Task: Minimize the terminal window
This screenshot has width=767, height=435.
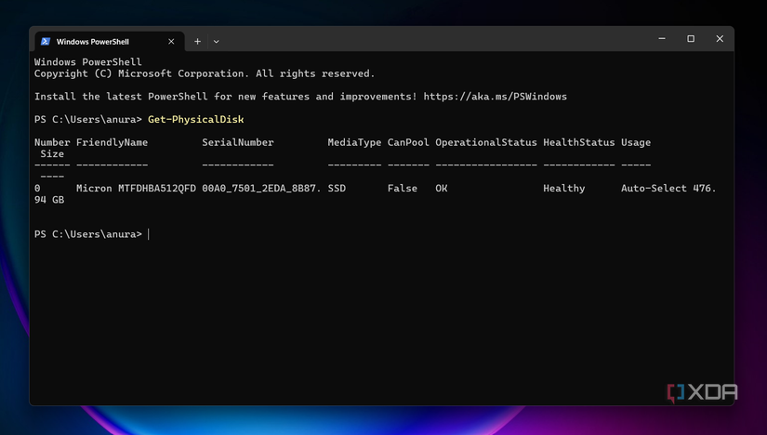Action: click(662, 39)
